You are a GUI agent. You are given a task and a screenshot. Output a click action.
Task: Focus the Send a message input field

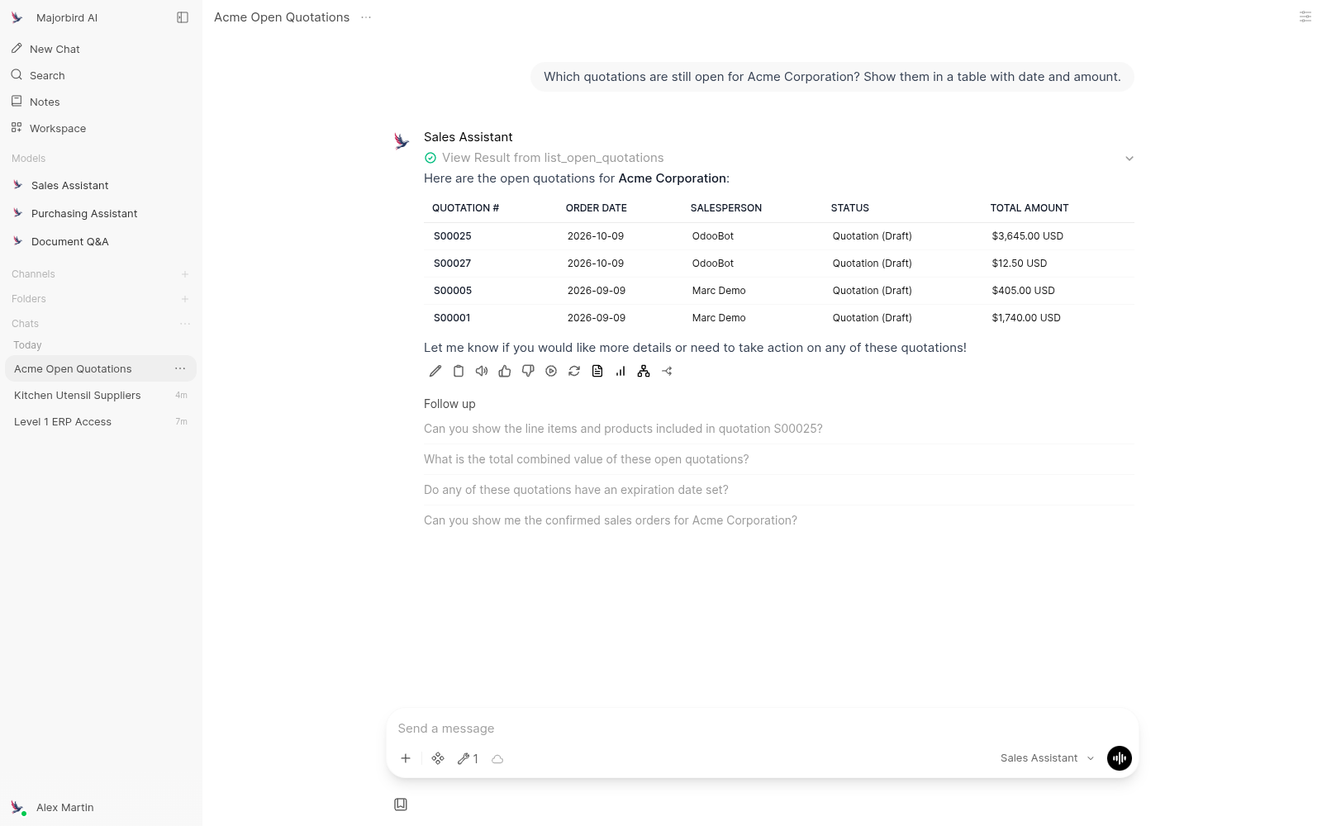point(762,729)
